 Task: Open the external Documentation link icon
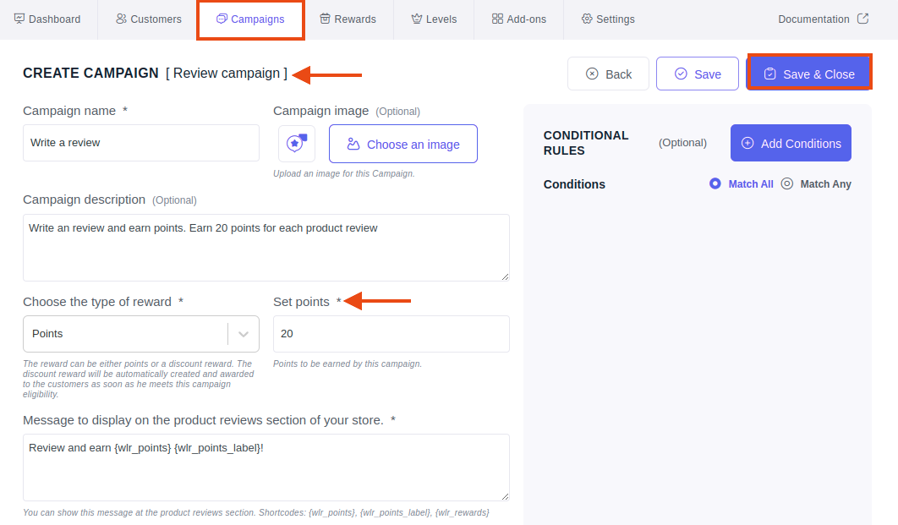click(x=862, y=19)
